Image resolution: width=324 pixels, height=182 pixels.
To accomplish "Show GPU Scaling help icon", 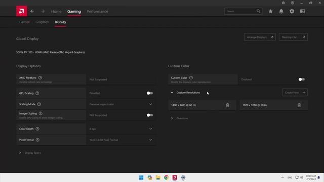I will click(37, 93).
